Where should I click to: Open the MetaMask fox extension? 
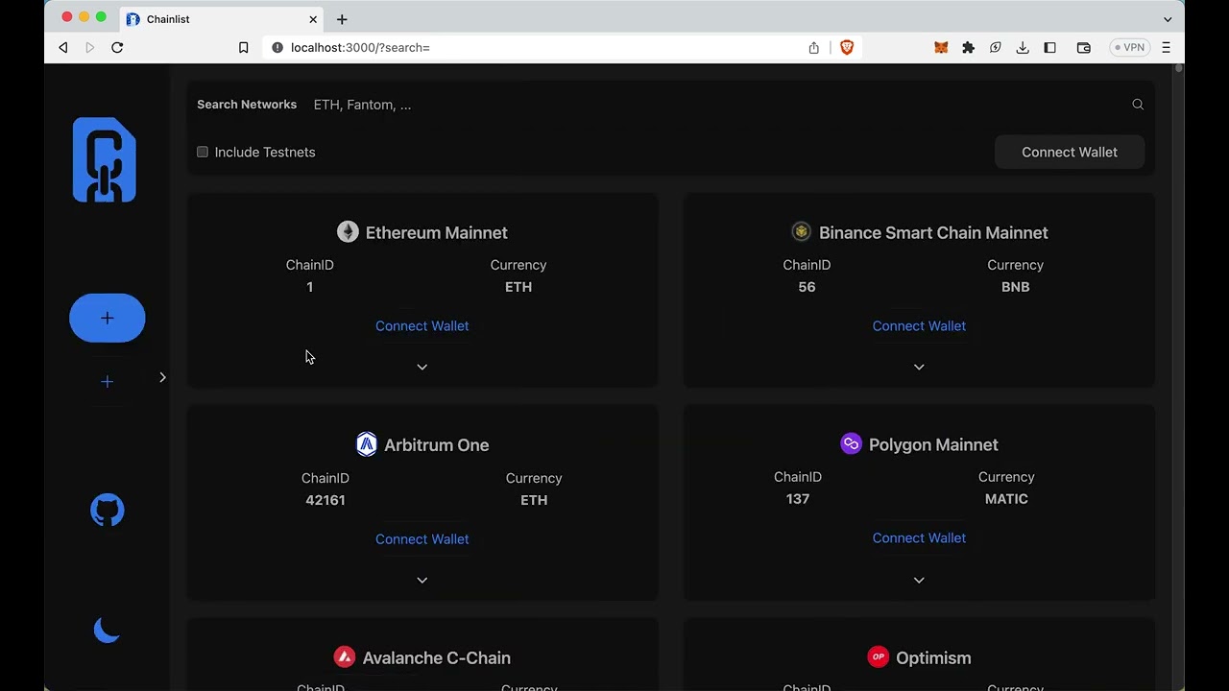click(x=941, y=47)
